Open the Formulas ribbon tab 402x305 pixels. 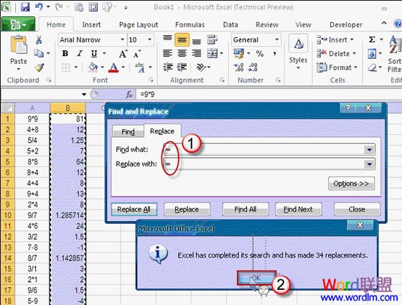(190, 25)
